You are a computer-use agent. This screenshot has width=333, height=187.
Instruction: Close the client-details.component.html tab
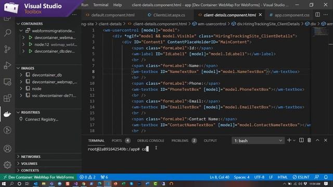click(x=260, y=15)
